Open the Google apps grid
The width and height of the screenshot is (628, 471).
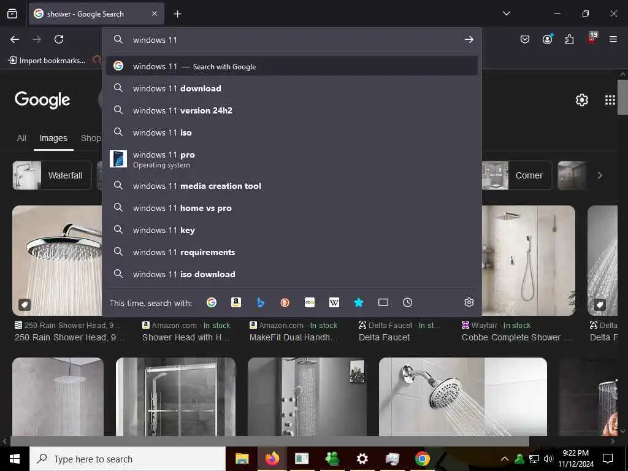pyautogui.click(x=610, y=100)
